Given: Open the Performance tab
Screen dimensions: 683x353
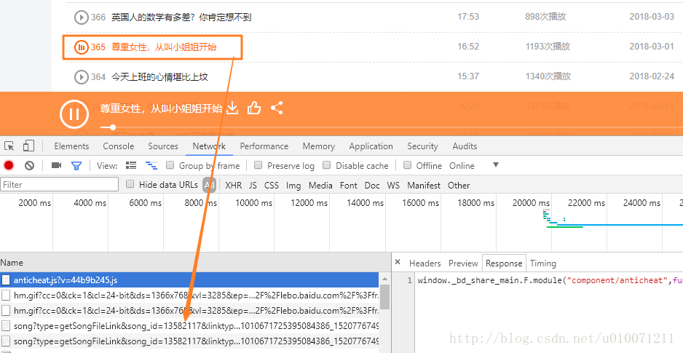Looking at the screenshot, I should (x=264, y=146).
